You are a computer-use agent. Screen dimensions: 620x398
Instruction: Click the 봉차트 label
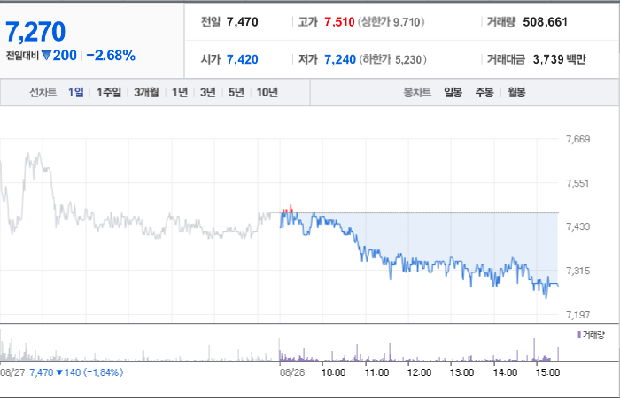tap(417, 92)
